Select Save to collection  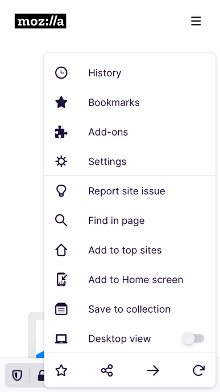coord(130,309)
